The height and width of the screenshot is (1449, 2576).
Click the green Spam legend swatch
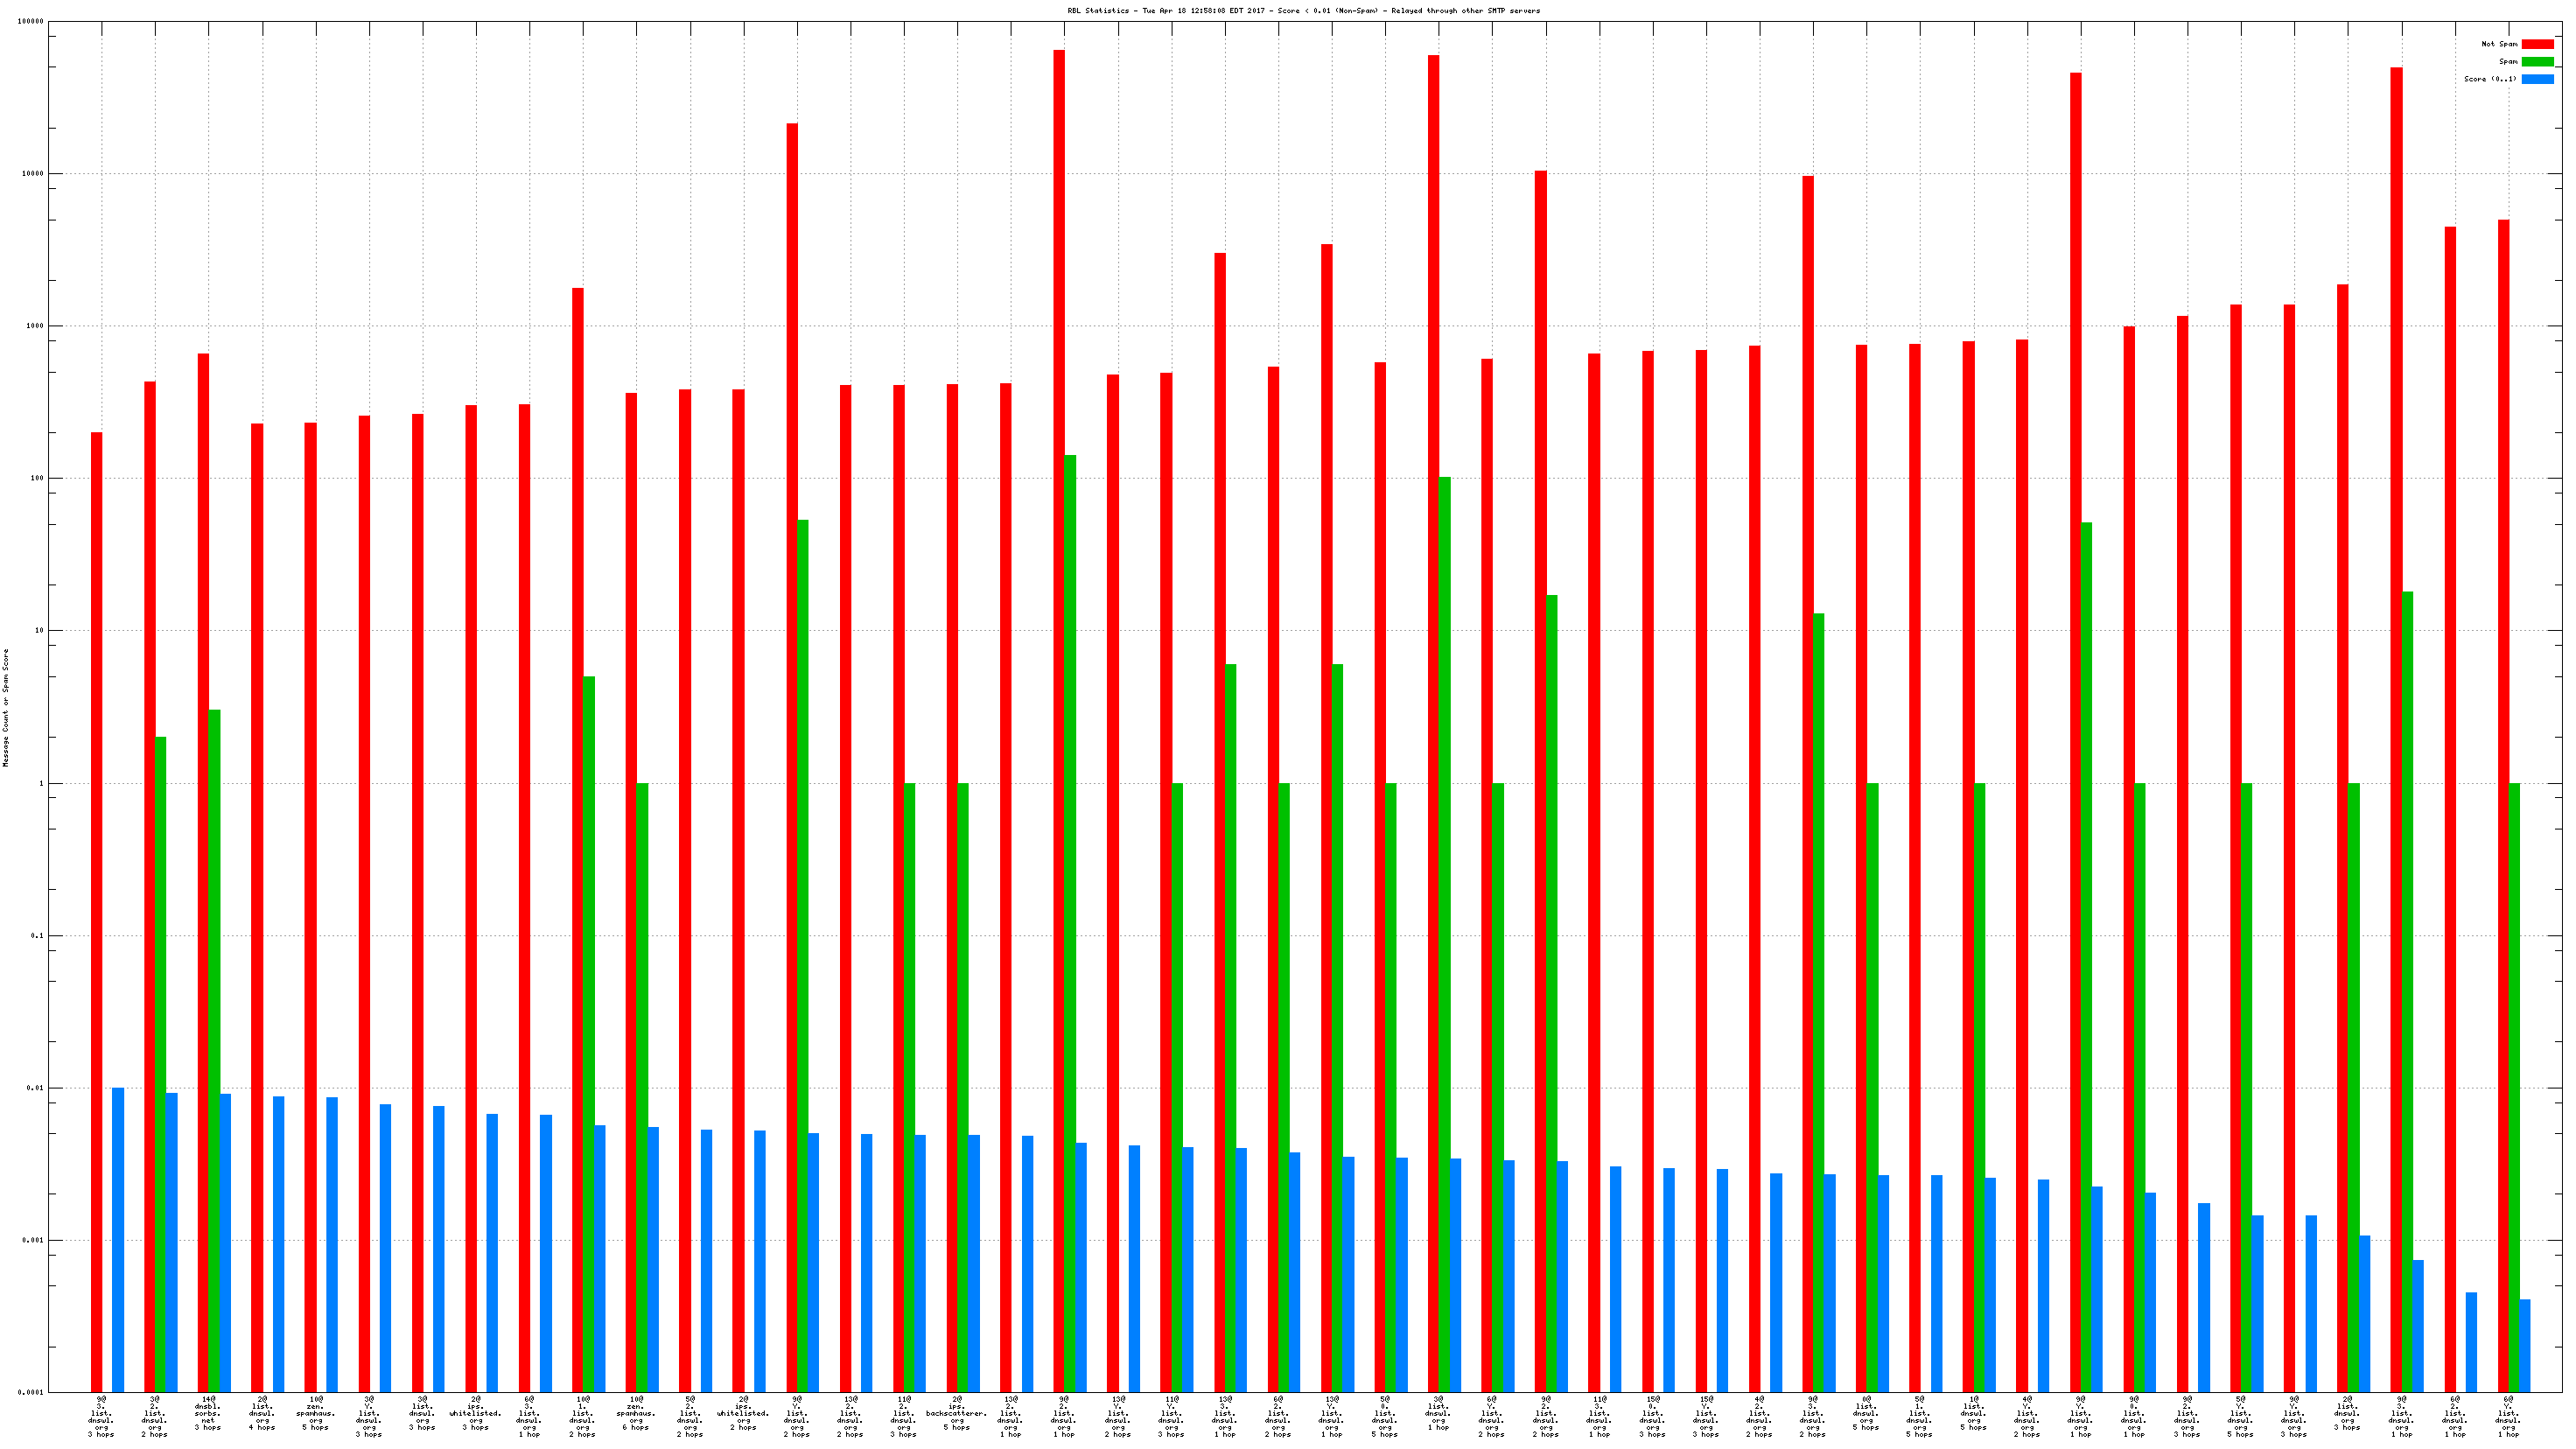click(x=2537, y=62)
